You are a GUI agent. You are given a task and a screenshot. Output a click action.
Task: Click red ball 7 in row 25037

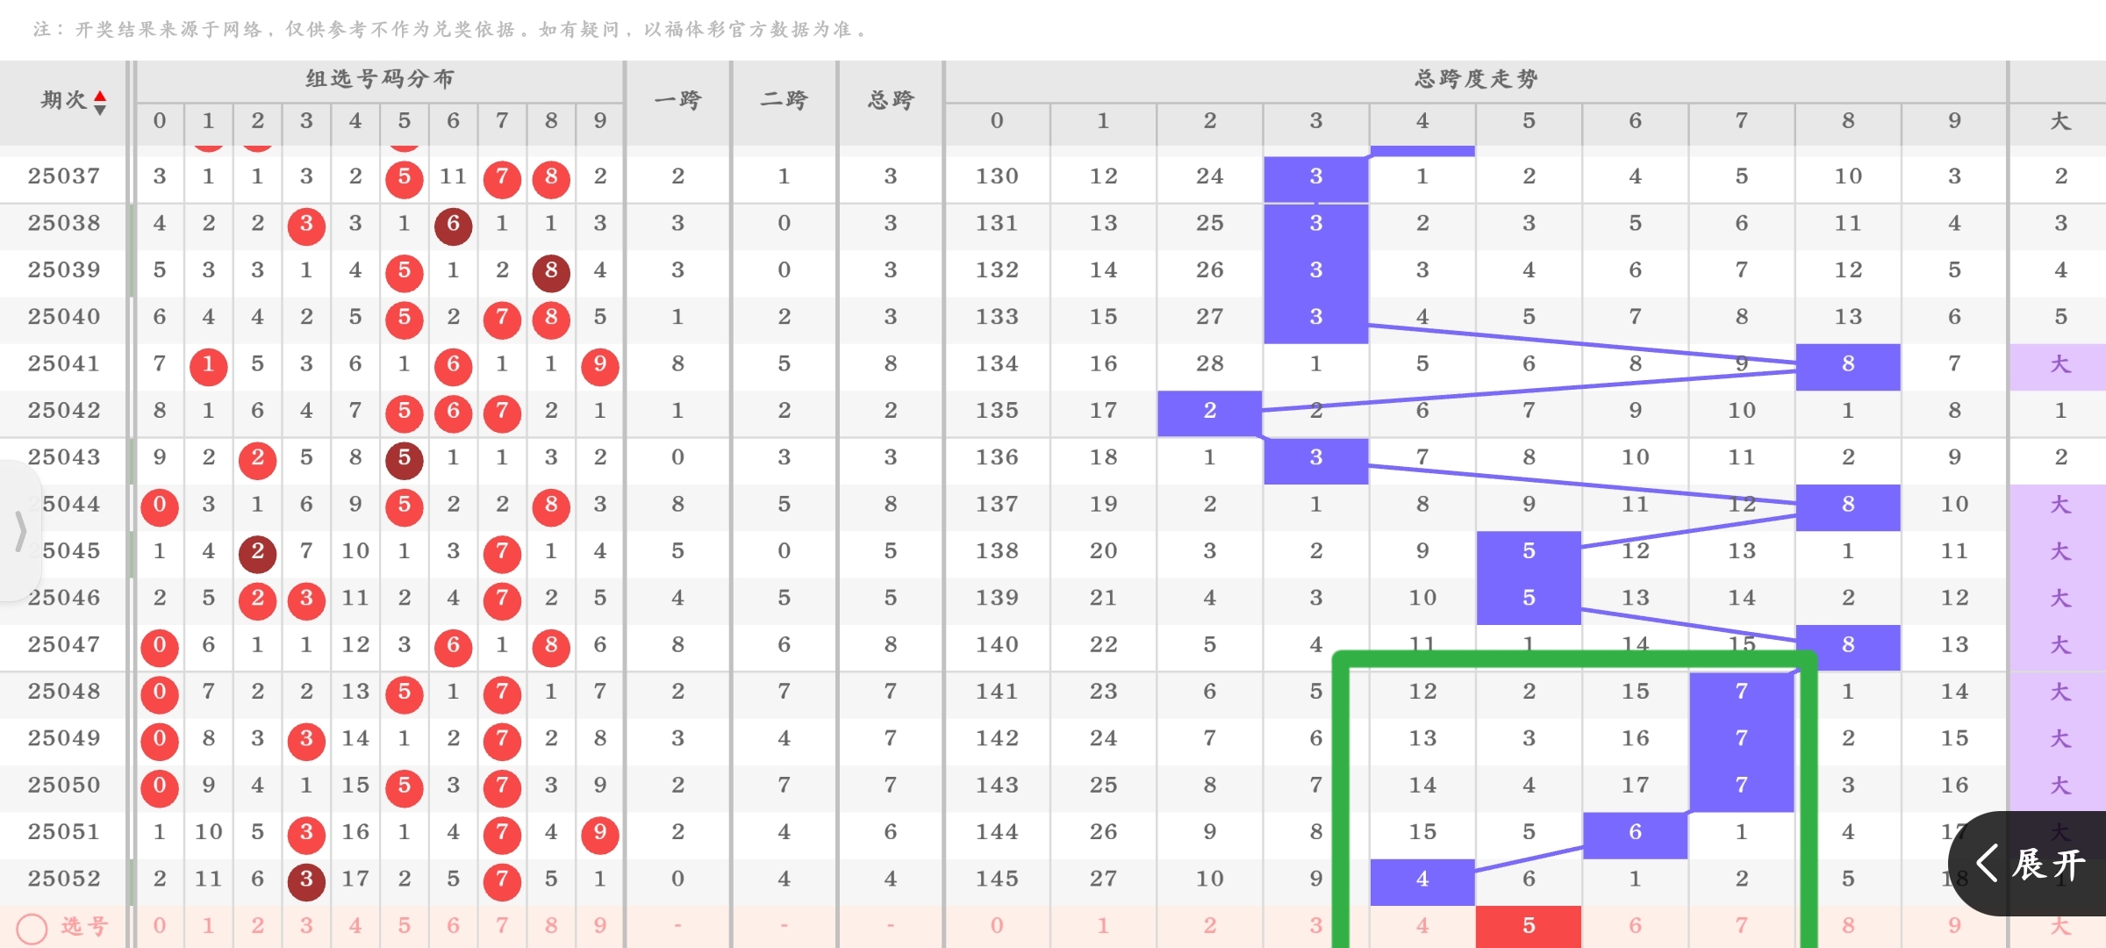[502, 178]
